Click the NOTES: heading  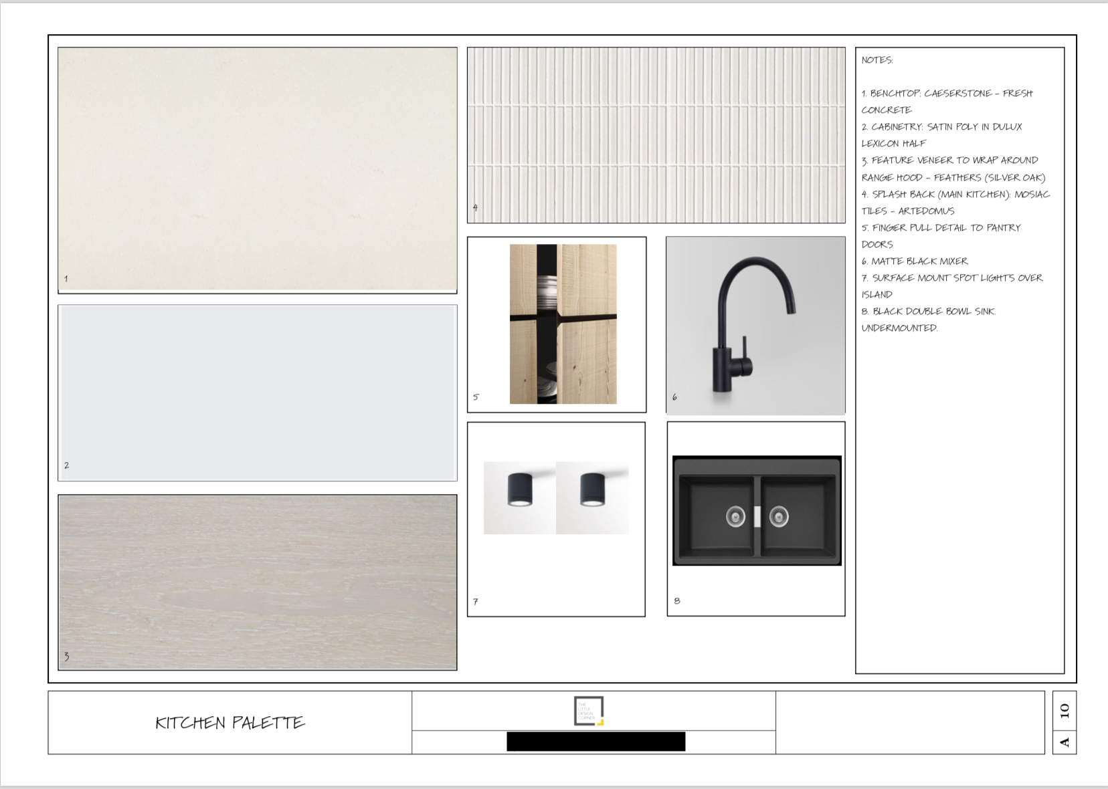[x=877, y=60]
